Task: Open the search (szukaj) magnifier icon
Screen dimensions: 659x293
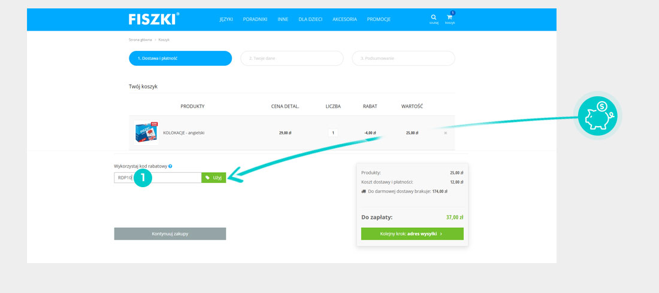Action: pos(434,17)
